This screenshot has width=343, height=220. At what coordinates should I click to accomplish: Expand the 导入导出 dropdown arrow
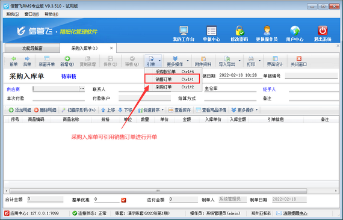[239, 61]
